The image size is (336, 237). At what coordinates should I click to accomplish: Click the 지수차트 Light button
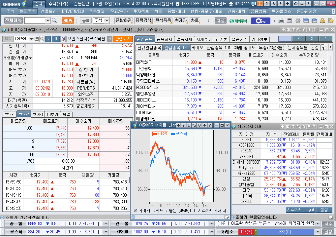click(301, 210)
